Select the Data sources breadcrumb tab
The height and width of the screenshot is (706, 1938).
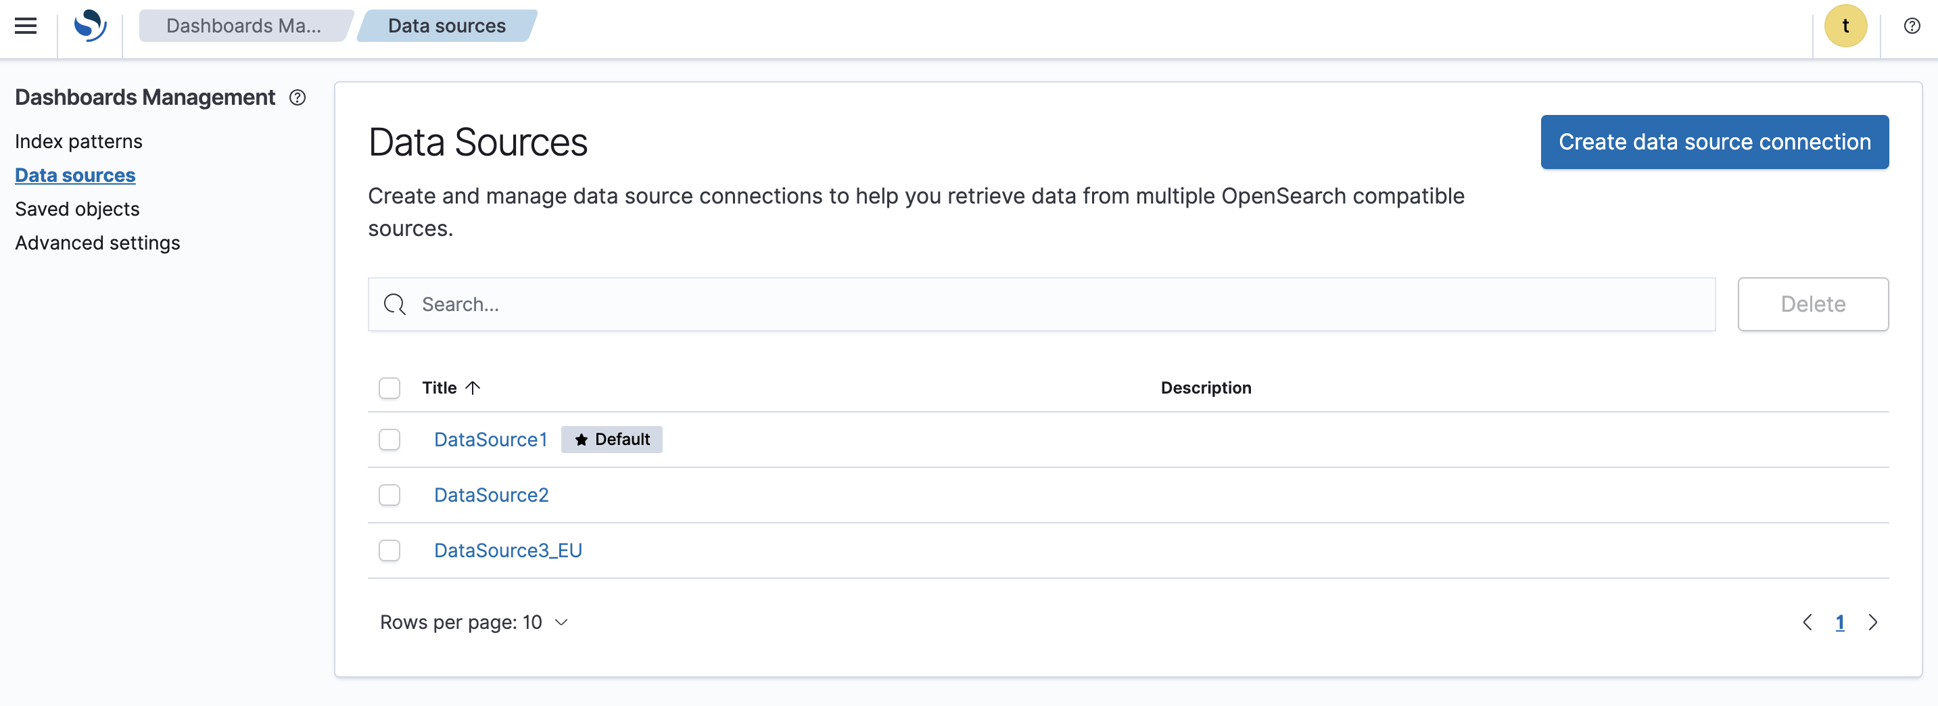pos(446,25)
